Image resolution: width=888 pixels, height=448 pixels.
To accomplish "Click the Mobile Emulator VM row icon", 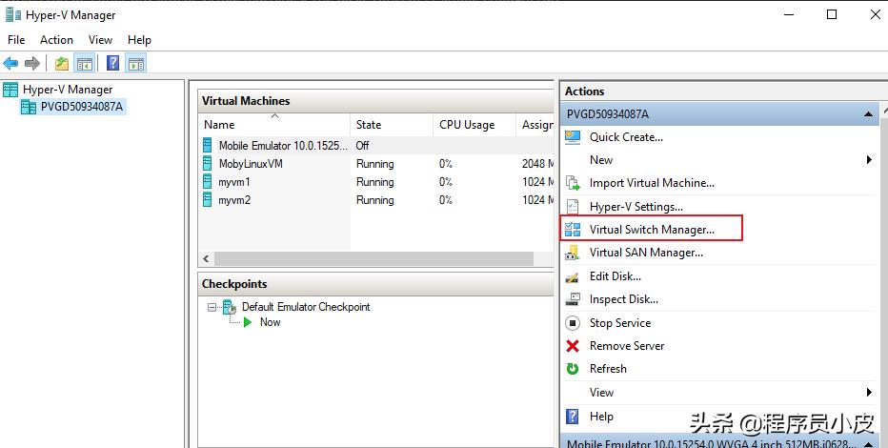I will coord(208,145).
